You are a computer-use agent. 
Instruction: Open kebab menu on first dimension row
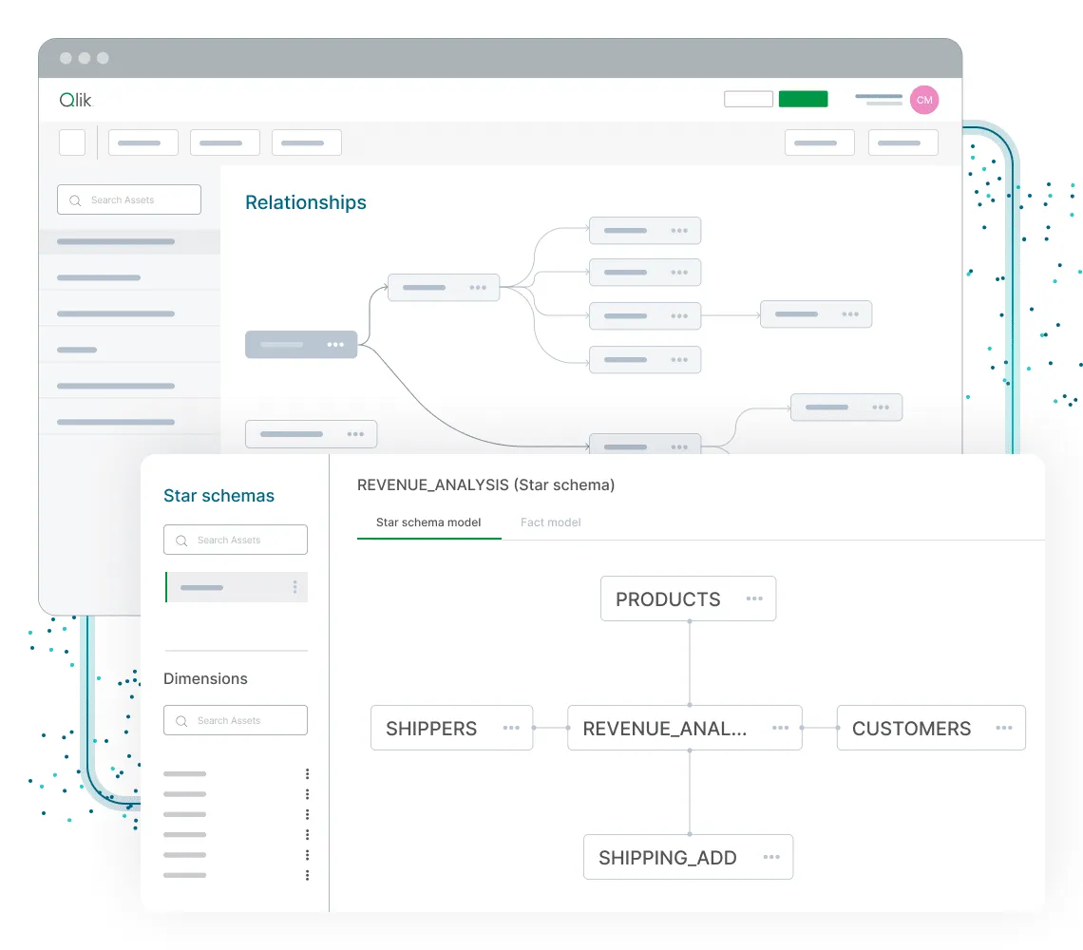[308, 774]
